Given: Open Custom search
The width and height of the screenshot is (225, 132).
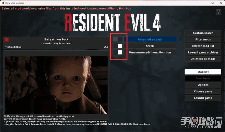Looking at the screenshot, I should point(203,33).
